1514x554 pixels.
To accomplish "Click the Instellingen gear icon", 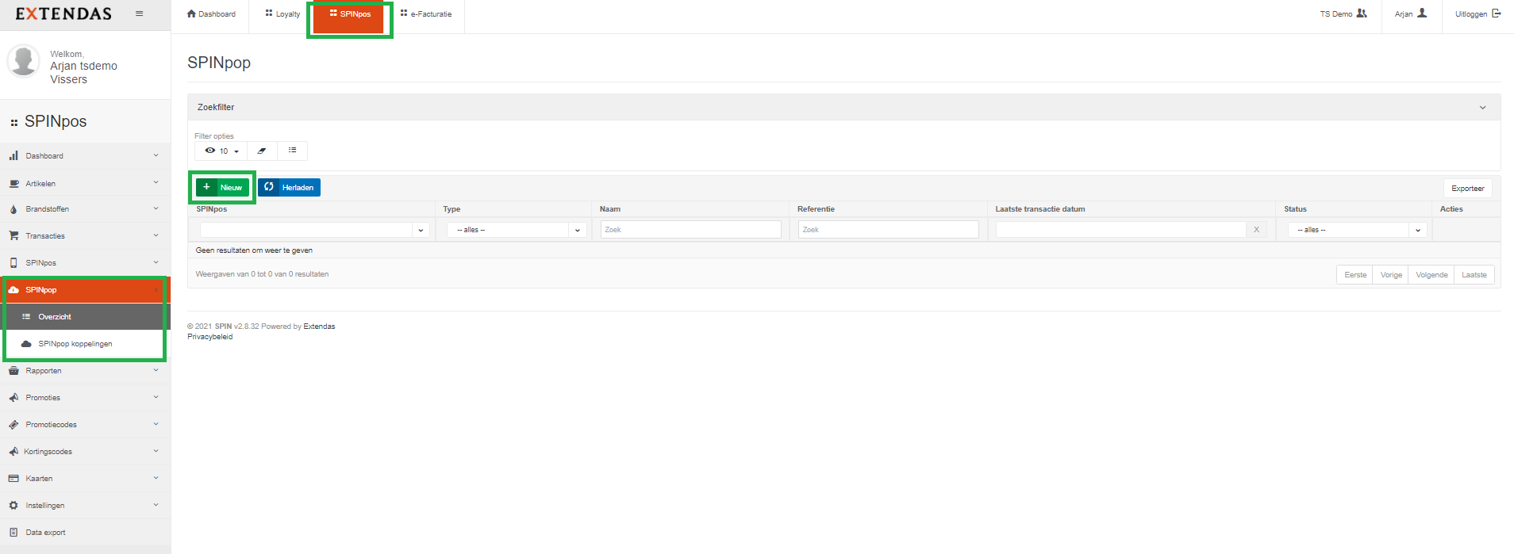I will (x=13, y=506).
